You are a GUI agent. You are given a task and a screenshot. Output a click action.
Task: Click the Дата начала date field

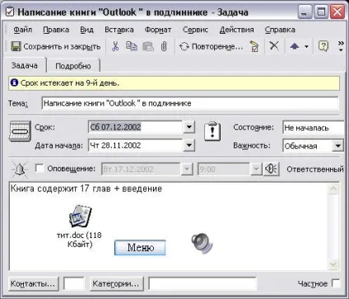136,145
